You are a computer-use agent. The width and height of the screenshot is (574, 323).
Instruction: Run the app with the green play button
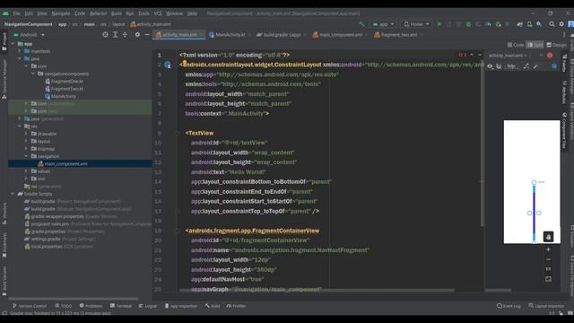point(439,24)
